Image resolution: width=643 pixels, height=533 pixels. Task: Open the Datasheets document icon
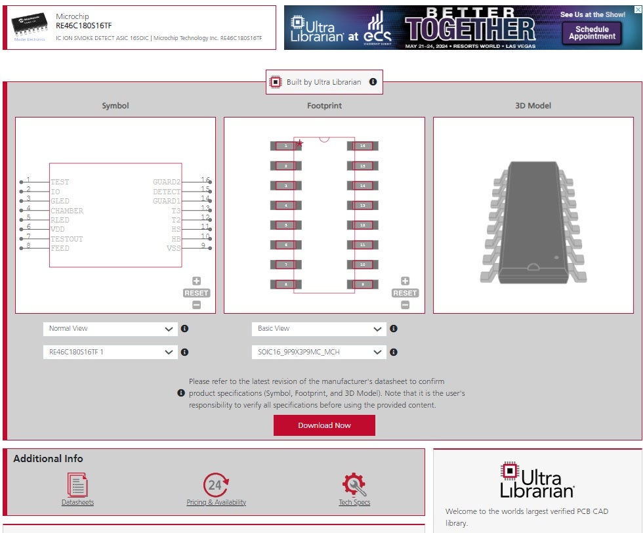[x=77, y=484]
